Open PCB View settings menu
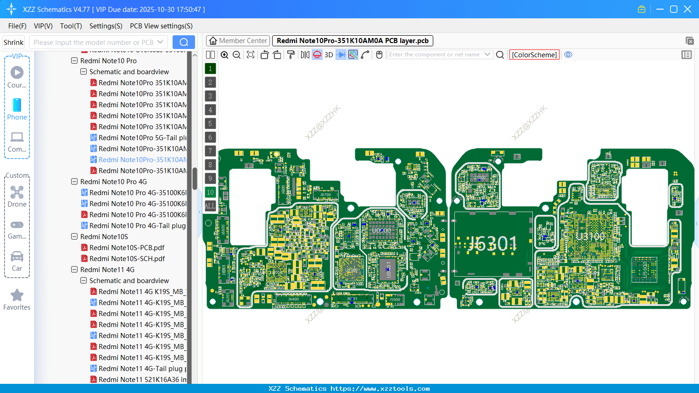Screen dimensions: 699x393 (x=161, y=26)
